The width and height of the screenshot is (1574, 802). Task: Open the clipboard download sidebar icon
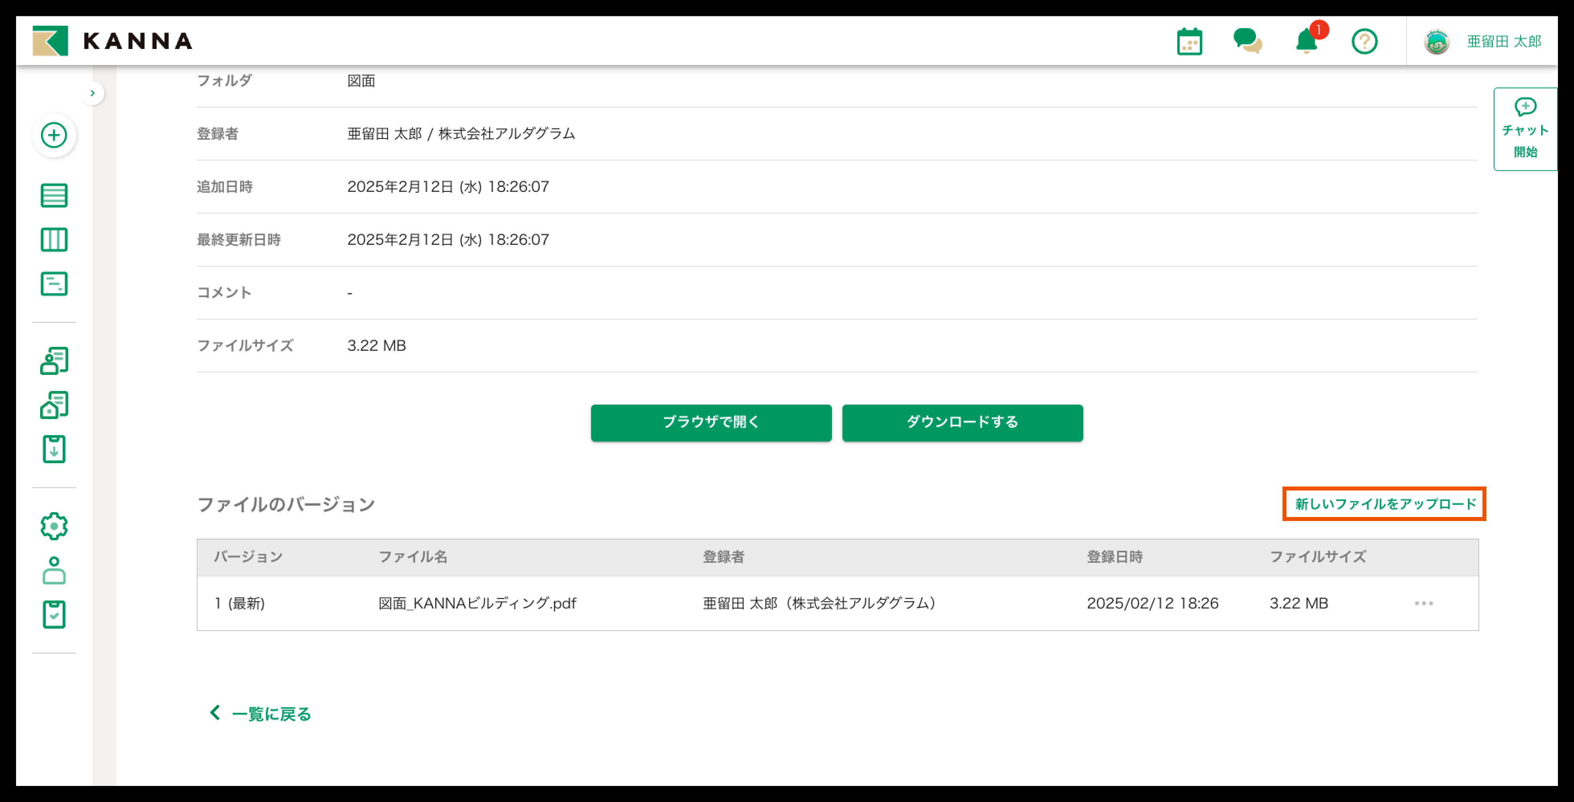point(54,449)
